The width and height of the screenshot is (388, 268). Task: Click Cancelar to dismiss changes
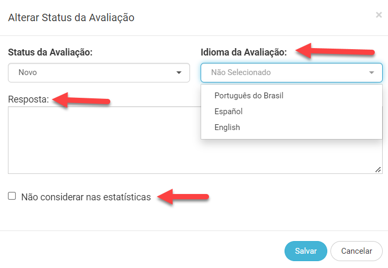pos(356,251)
